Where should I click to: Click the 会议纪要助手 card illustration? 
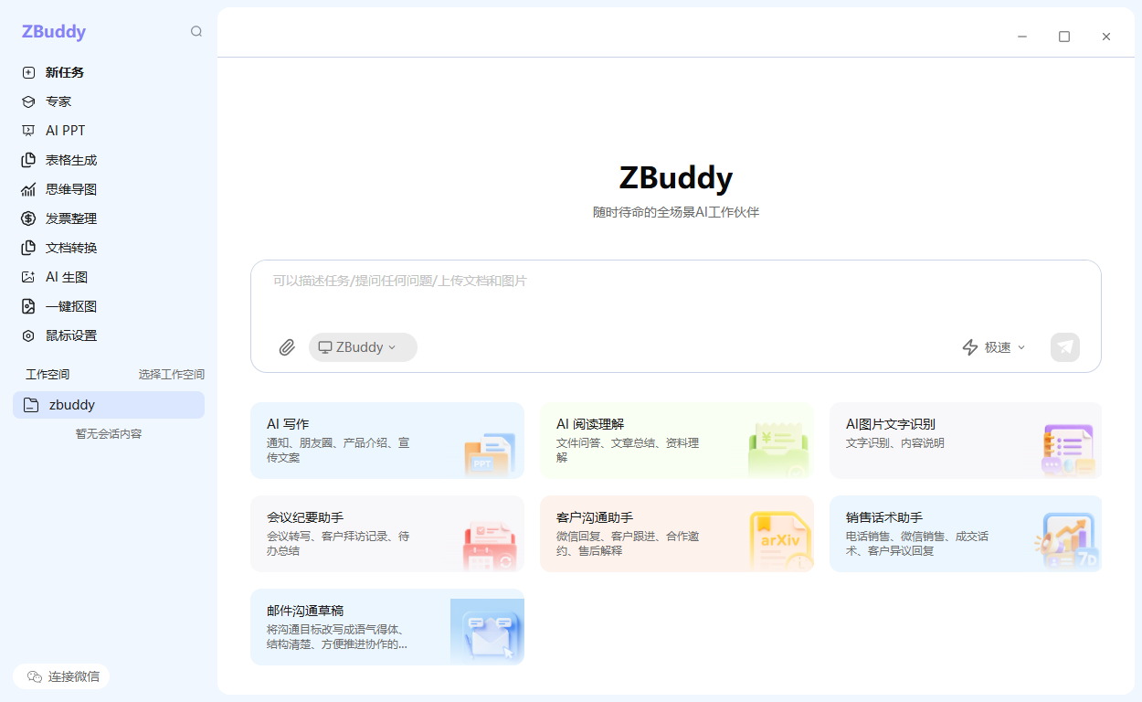(489, 546)
